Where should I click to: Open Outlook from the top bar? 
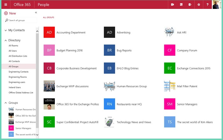172,5
